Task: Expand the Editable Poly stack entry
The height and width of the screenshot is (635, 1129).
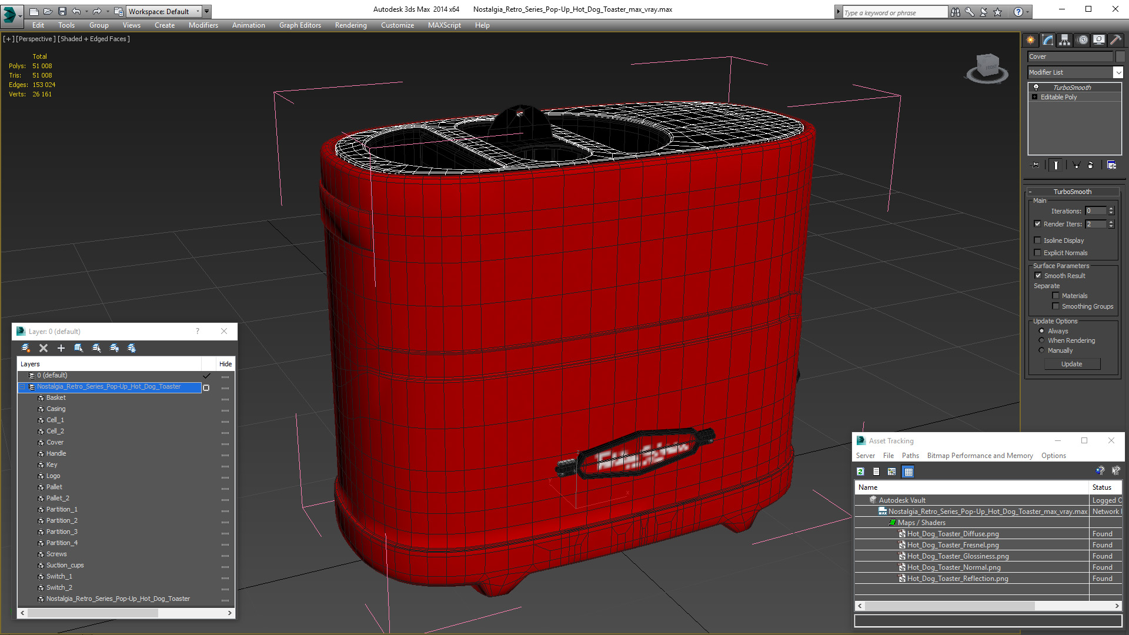Action: [x=1035, y=97]
